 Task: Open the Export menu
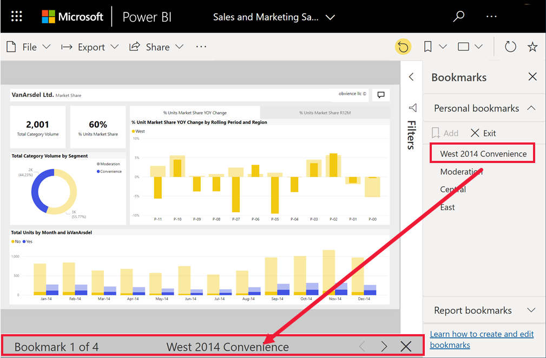tap(90, 47)
